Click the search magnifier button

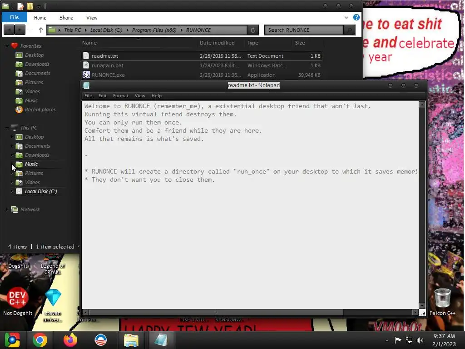pyautogui.click(x=349, y=30)
